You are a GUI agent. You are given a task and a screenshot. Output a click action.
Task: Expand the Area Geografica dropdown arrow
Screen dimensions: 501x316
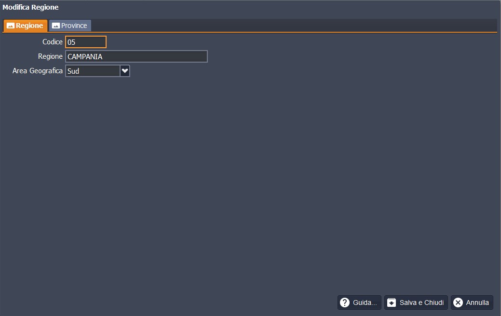[125, 71]
